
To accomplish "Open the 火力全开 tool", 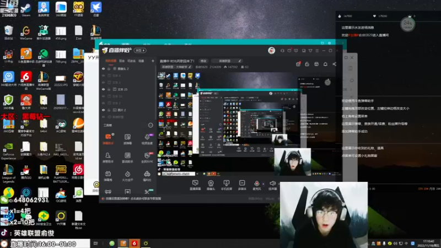I will pos(127,176).
